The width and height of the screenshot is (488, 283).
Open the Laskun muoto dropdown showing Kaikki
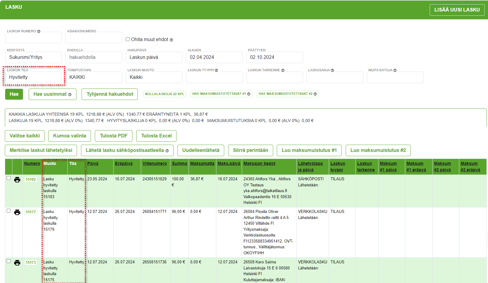point(154,77)
